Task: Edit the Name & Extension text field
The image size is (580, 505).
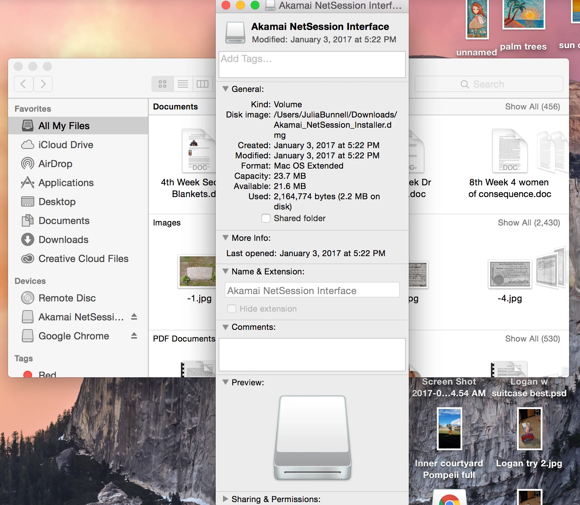Action: [x=312, y=290]
